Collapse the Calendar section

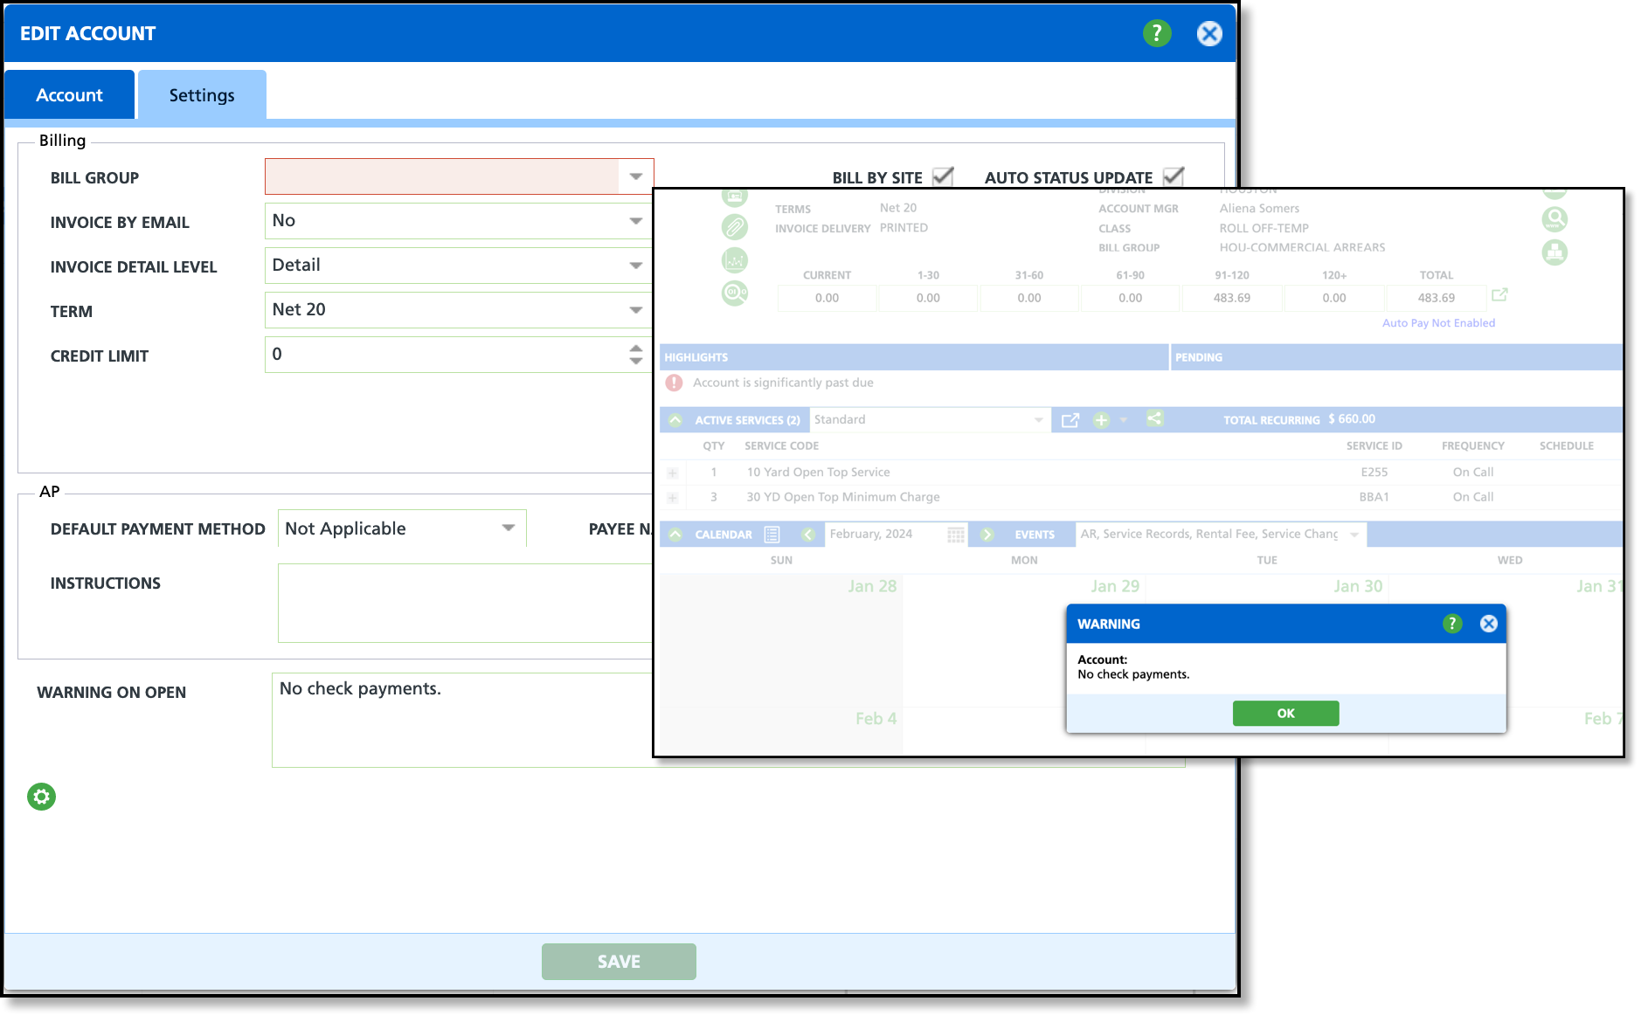coord(675,534)
